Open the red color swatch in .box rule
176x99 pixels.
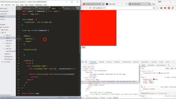[x=154, y=79]
